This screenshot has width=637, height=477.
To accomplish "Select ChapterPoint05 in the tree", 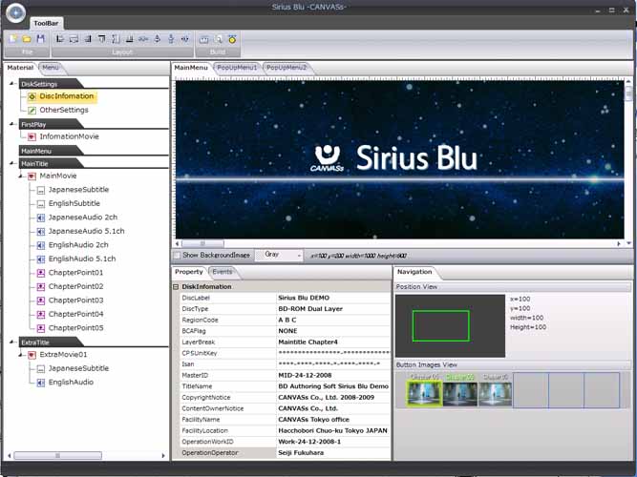I will point(76,328).
